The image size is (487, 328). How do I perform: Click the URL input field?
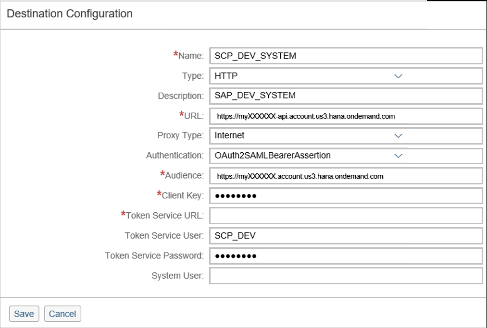click(346, 116)
